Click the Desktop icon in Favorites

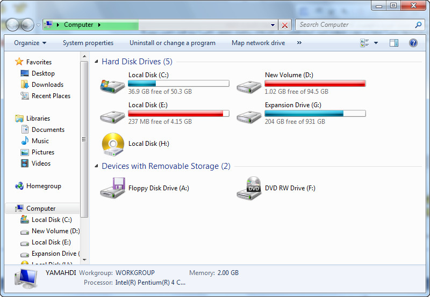pos(25,73)
